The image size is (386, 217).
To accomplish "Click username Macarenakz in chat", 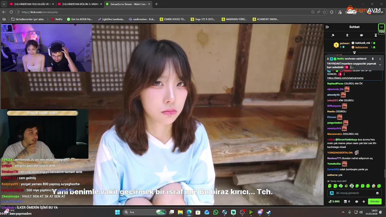I will click(x=334, y=134).
